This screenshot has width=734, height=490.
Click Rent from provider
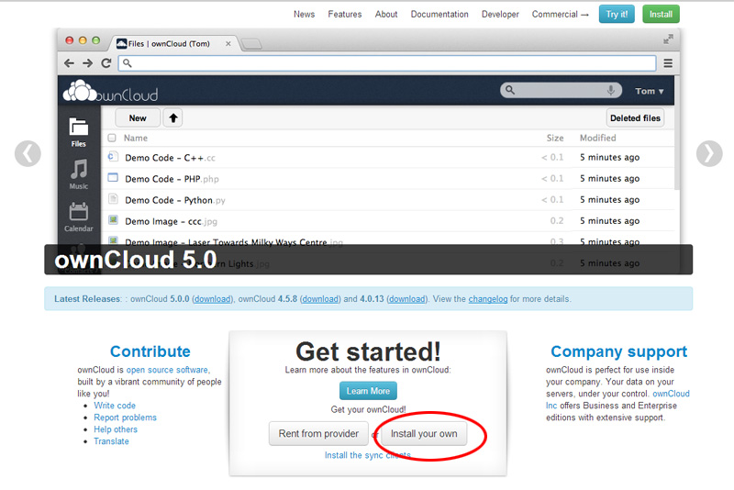click(318, 434)
